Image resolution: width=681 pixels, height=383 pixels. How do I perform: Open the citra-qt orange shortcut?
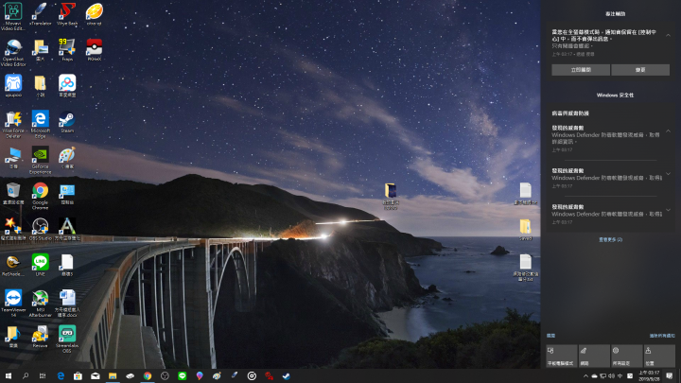pyautogui.click(x=94, y=14)
